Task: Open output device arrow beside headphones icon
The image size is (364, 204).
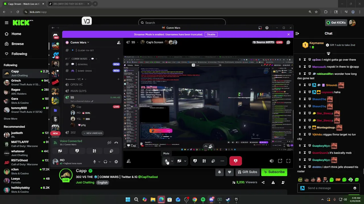Action: click(110, 162)
